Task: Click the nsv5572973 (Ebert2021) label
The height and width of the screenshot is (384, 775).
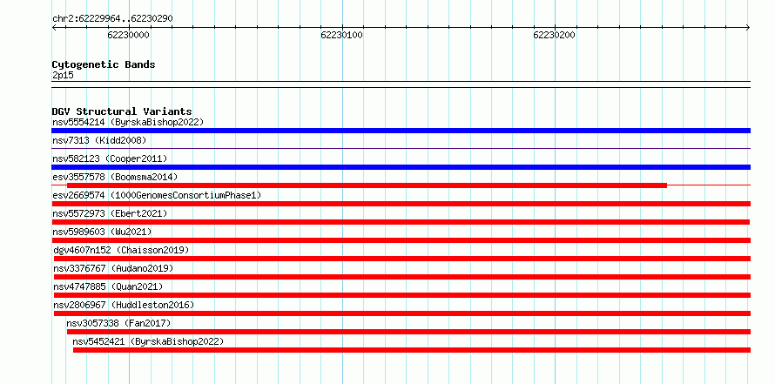Action: (110, 213)
